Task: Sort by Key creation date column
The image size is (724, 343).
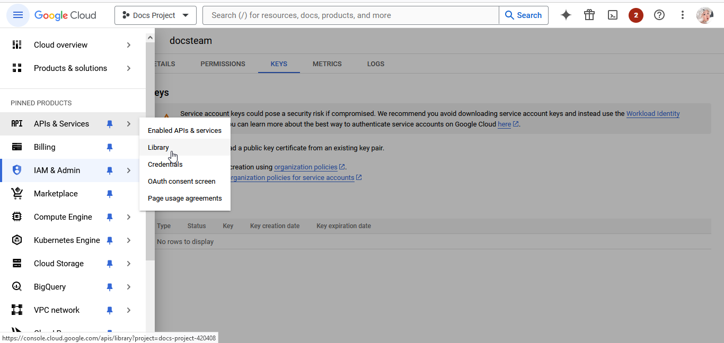Action: pyautogui.click(x=275, y=226)
